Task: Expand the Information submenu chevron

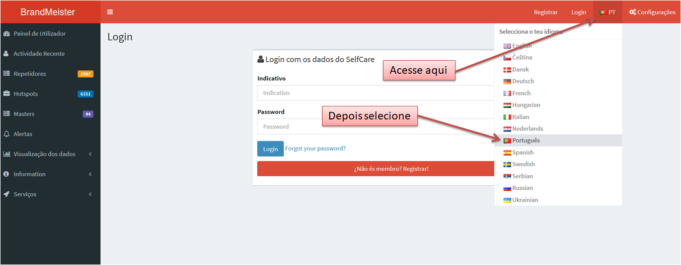Action: 90,174
